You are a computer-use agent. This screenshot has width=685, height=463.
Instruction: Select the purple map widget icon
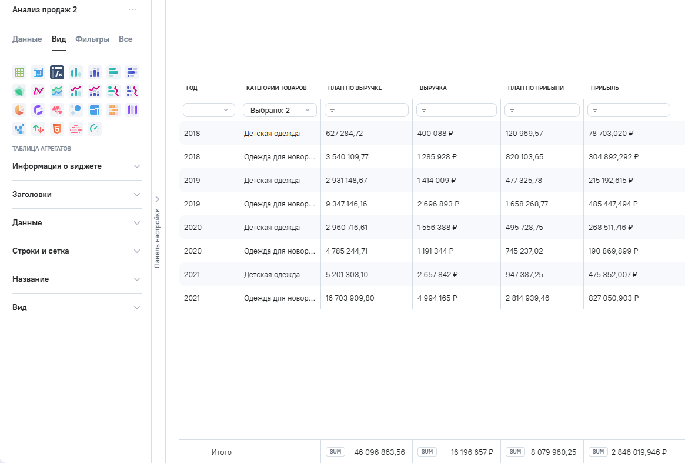click(132, 110)
